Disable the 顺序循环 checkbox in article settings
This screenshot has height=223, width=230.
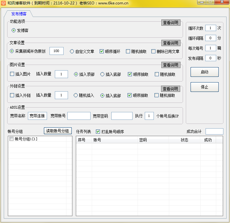[102, 51]
